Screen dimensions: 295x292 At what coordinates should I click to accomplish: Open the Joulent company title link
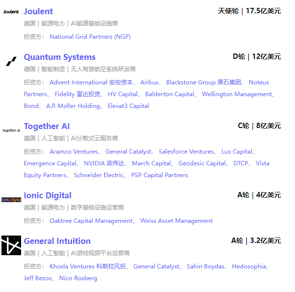point(38,11)
